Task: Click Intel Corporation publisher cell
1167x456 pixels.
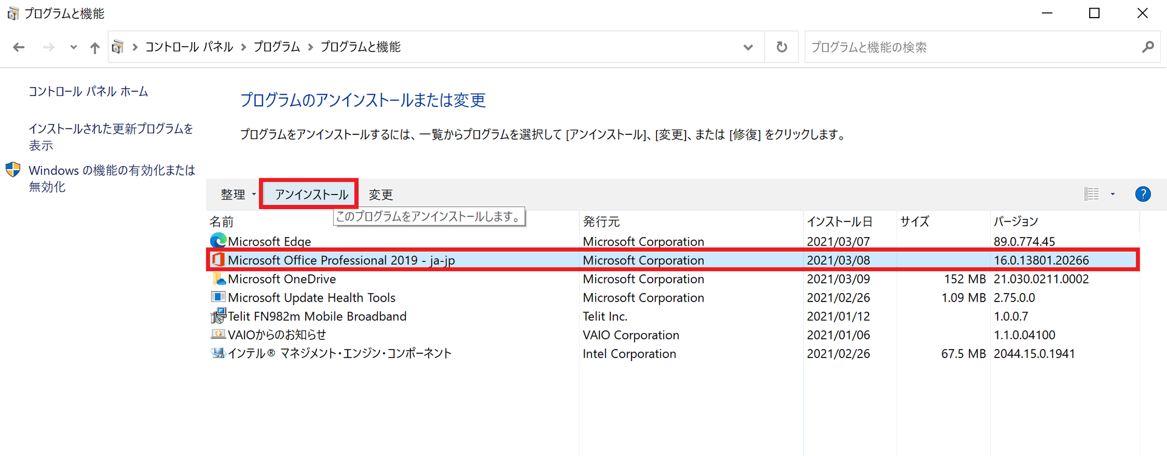Action: (629, 354)
